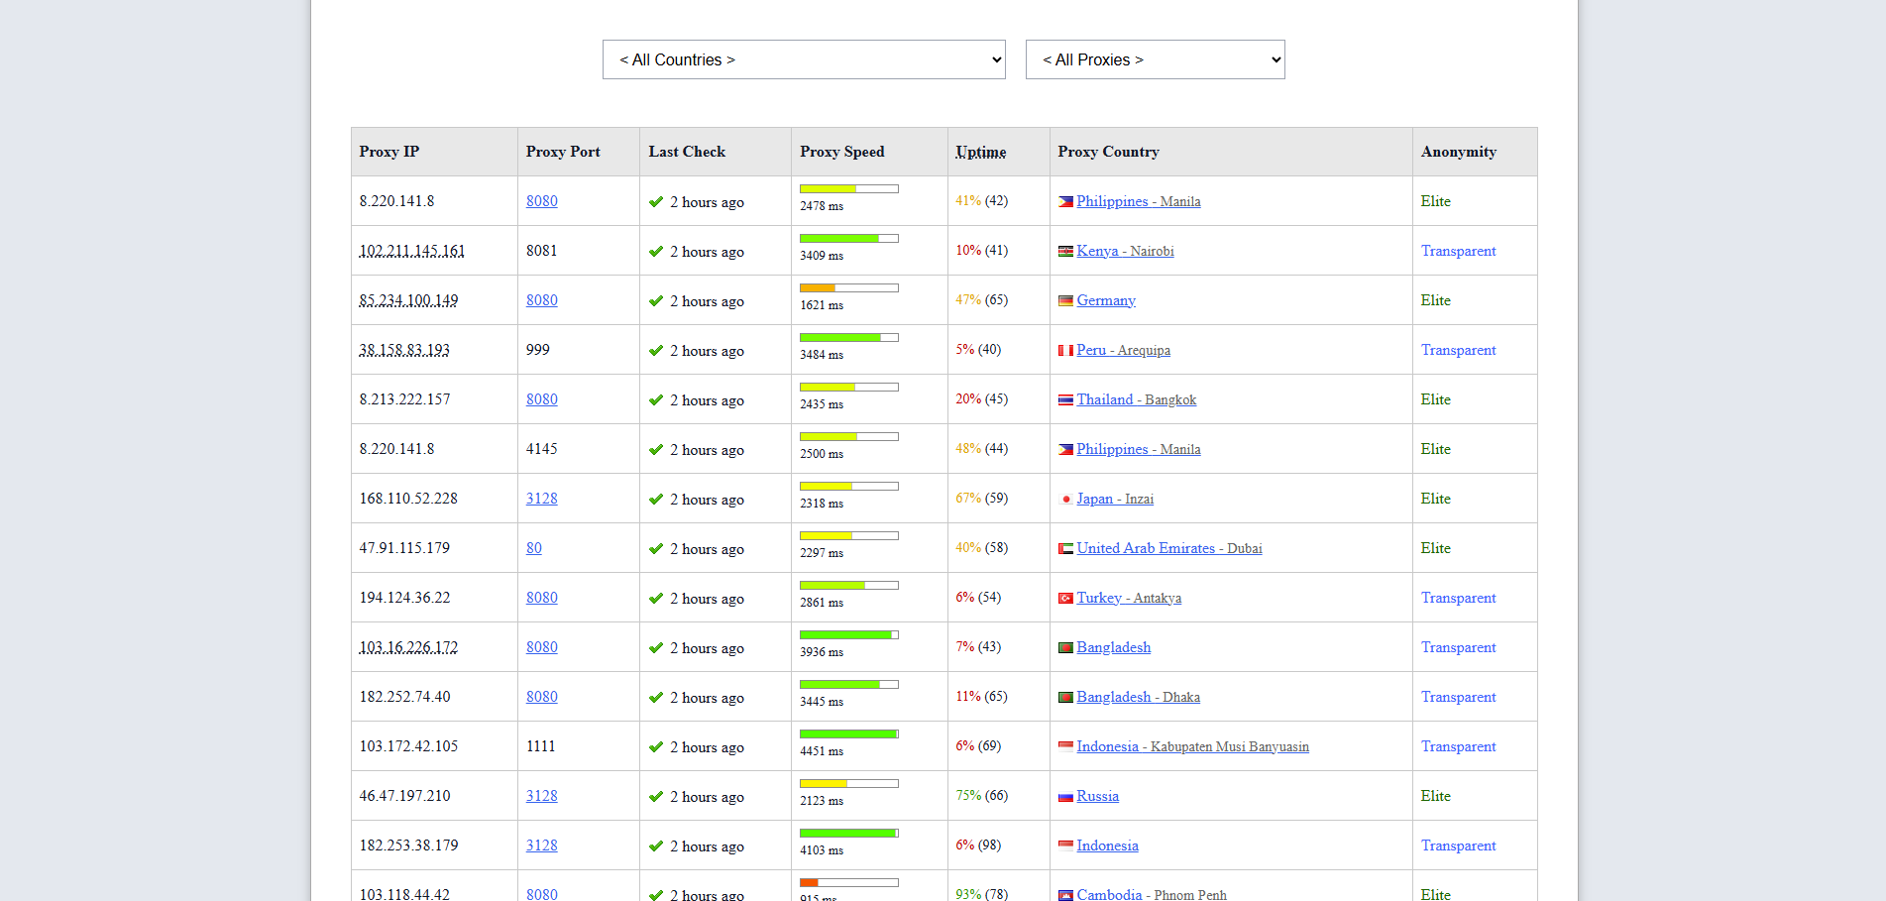The width and height of the screenshot is (1886, 901).
Task: Click IP address 38.158.83.193
Action: (x=404, y=350)
